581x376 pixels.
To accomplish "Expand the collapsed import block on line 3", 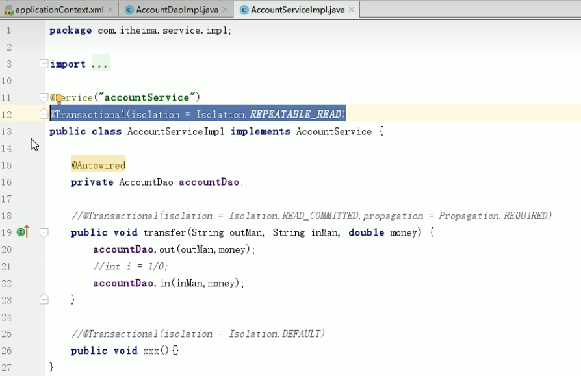I will point(44,64).
